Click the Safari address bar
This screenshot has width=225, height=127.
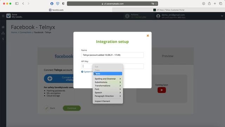112,4
